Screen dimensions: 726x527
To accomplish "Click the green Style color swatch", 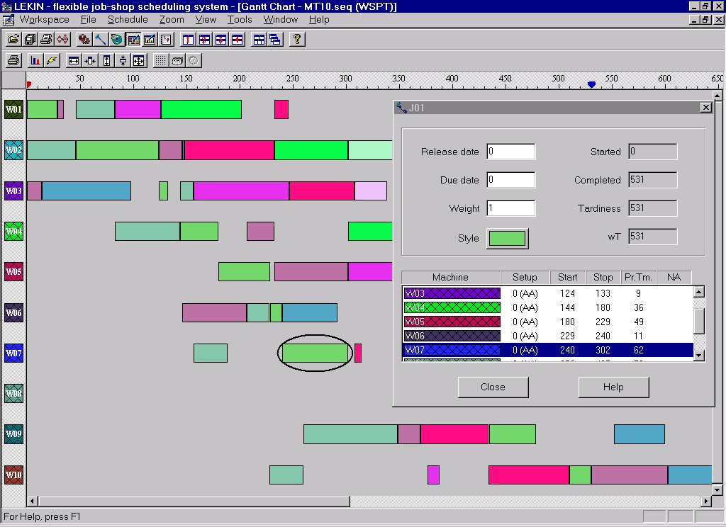I will 507,239.
